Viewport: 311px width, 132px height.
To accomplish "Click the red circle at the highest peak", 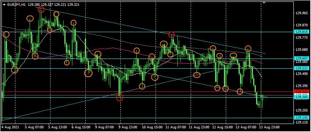I will (x=41, y=9).
